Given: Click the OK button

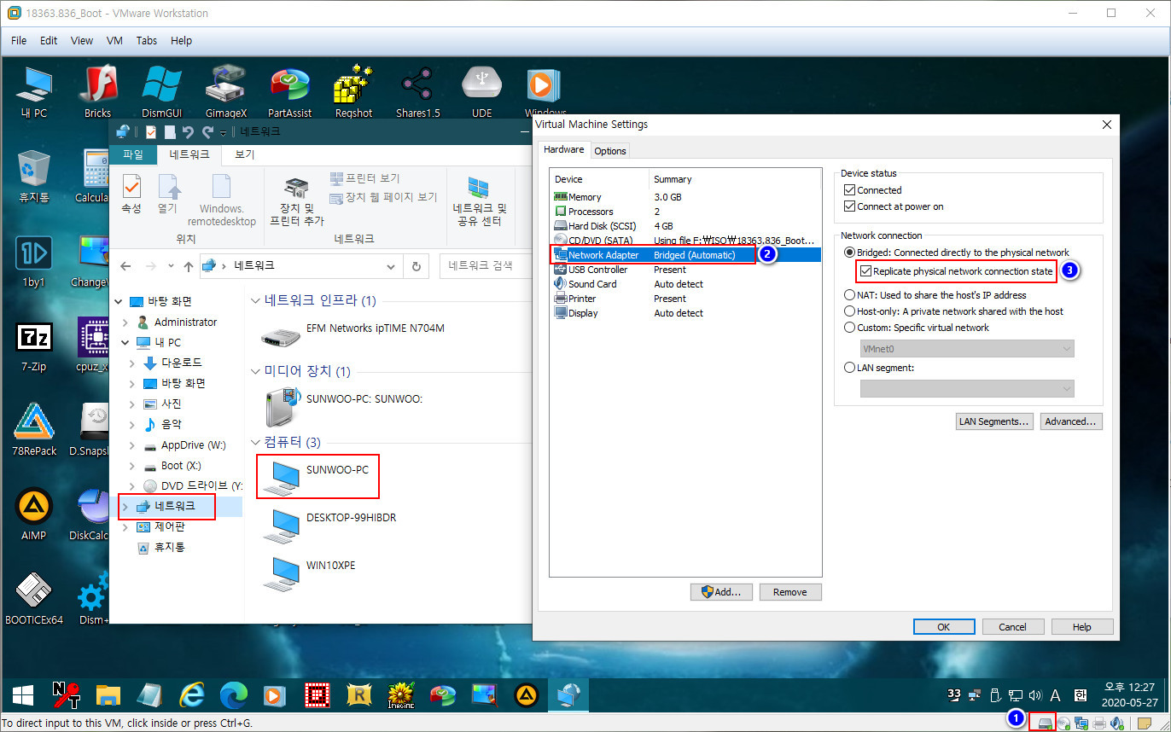Looking at the screenshot, I should pos(943,626).
